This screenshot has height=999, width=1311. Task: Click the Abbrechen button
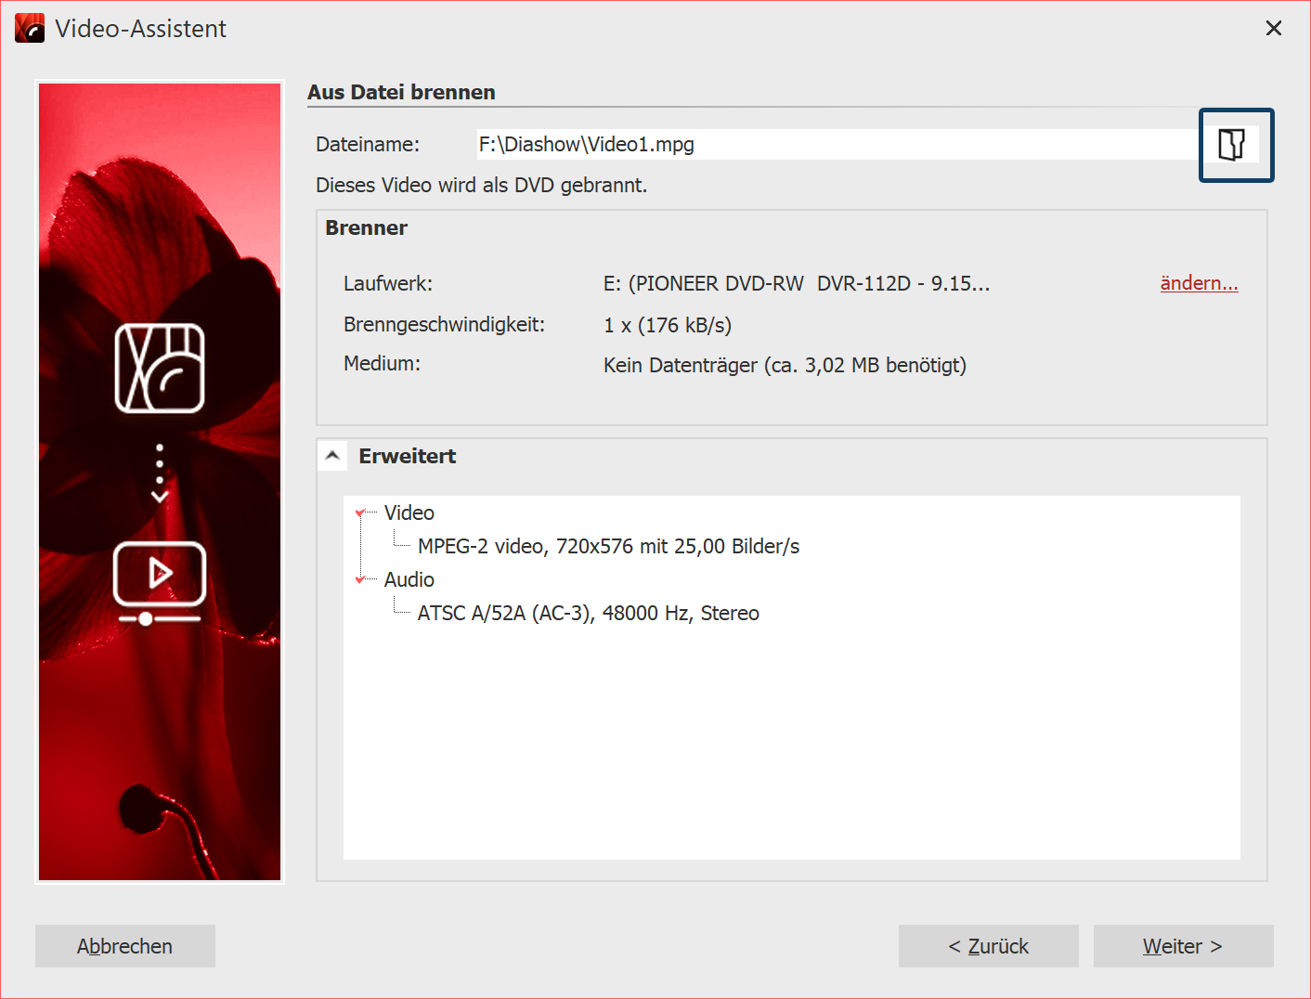125,946
